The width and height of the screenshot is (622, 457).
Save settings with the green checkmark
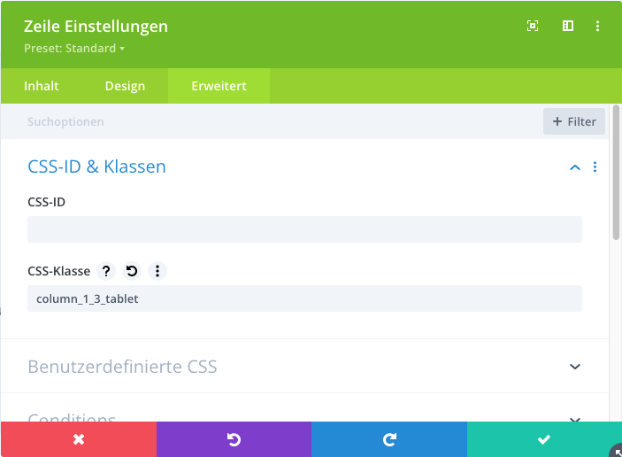point(543,439)
